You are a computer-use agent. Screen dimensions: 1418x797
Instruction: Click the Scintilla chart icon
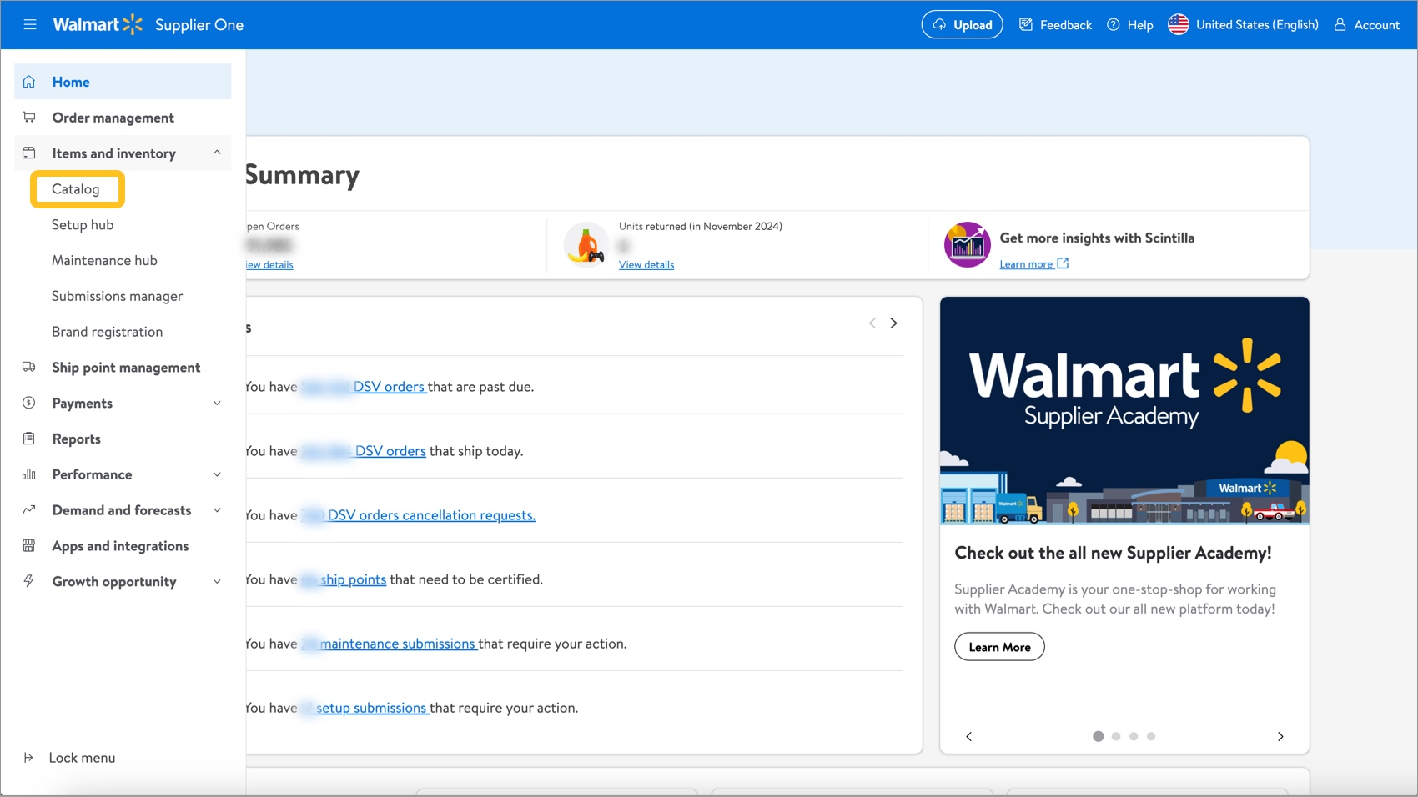pos(967,244)
